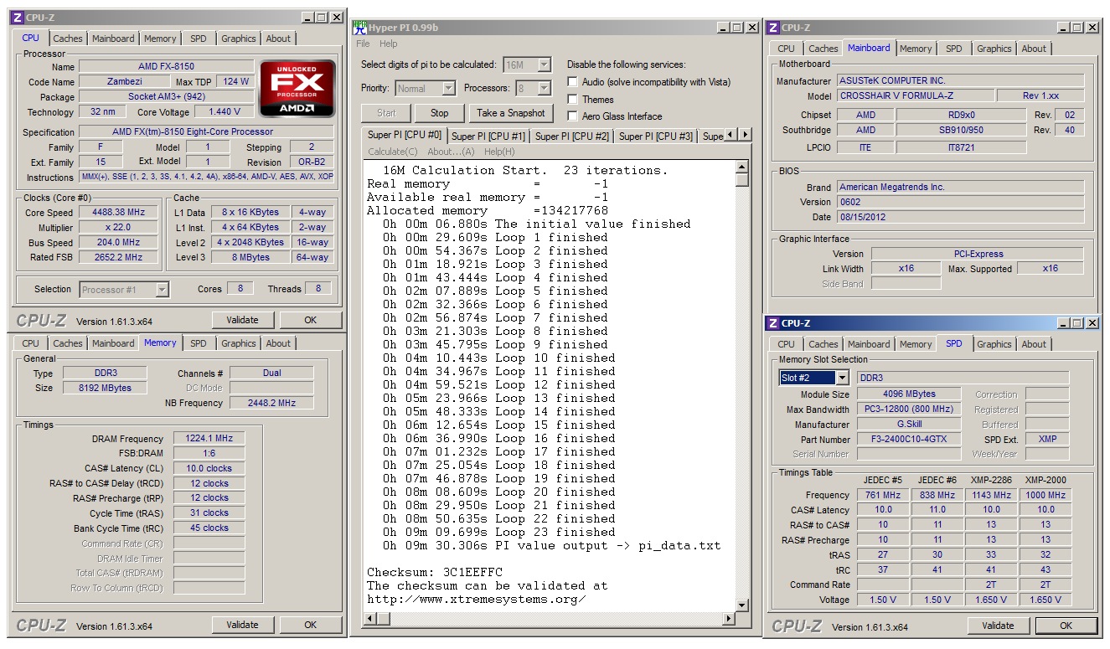
Task: Click the Name field AMD FX-8150
Action: 167,67
